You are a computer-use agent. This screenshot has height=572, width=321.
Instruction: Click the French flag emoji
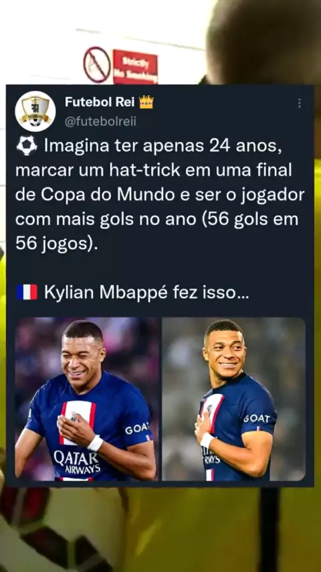coord(27,292)
